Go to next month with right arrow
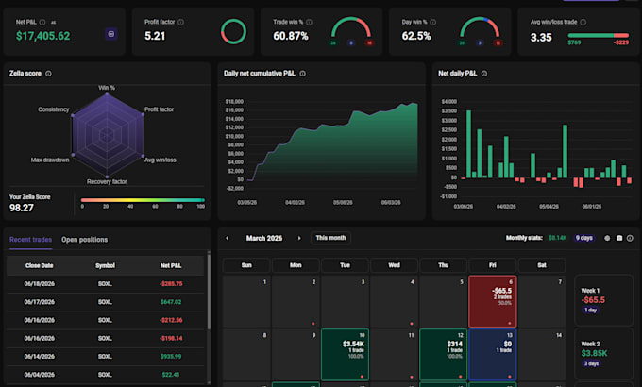The width and height of the screenshot is (642, 387). pyautogui.click(x=299, y=238)
